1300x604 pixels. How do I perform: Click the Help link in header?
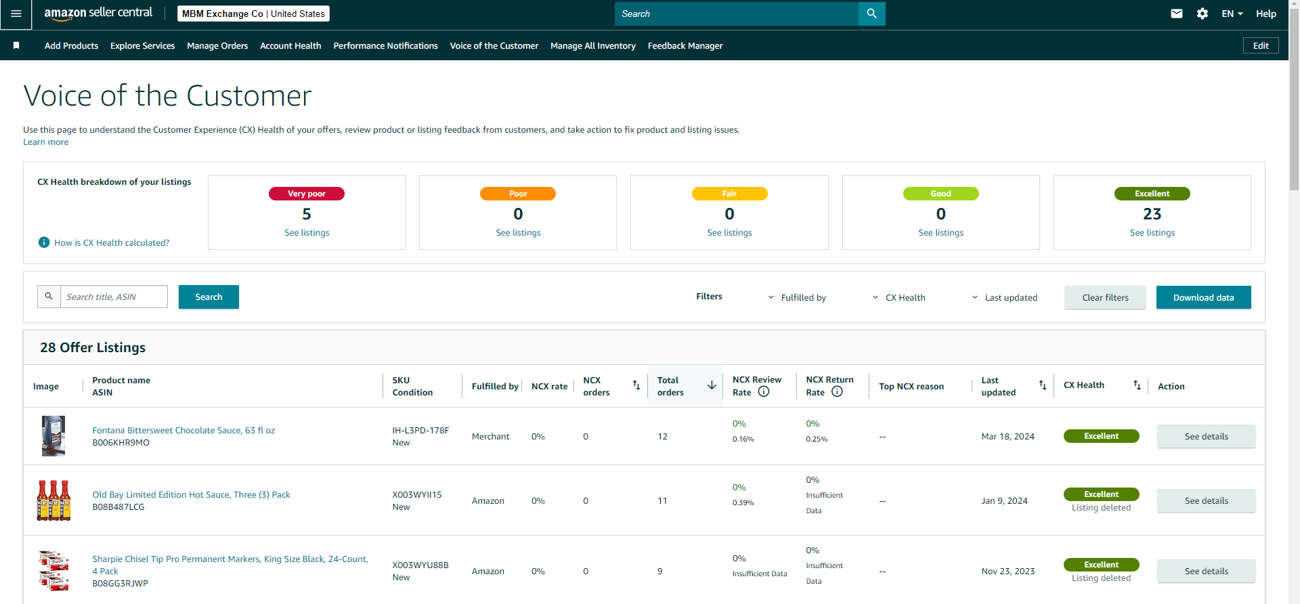(1265, 14)
